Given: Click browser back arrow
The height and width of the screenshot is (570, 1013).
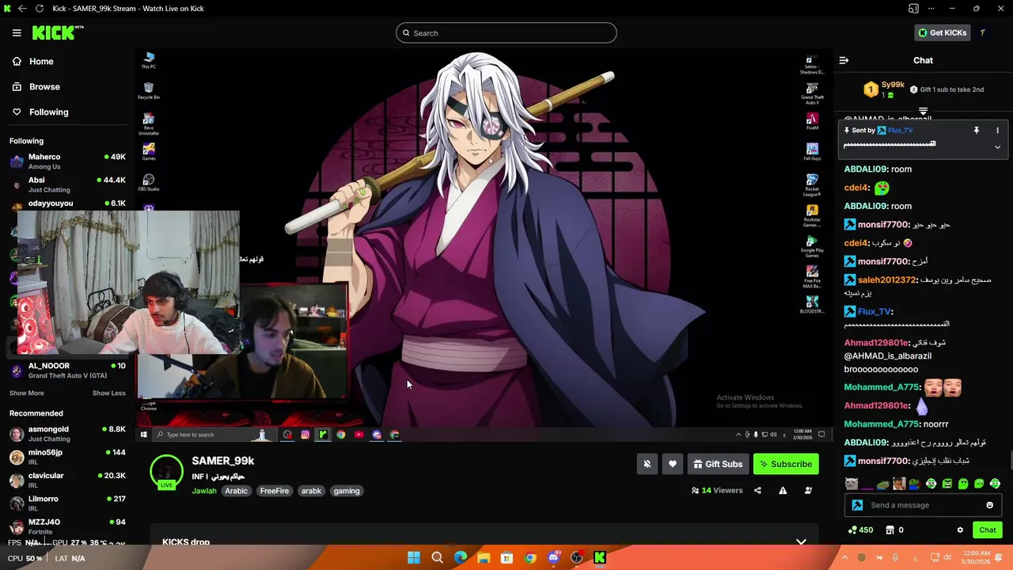Looking at the screenshot, I should (x=22, y=8).
